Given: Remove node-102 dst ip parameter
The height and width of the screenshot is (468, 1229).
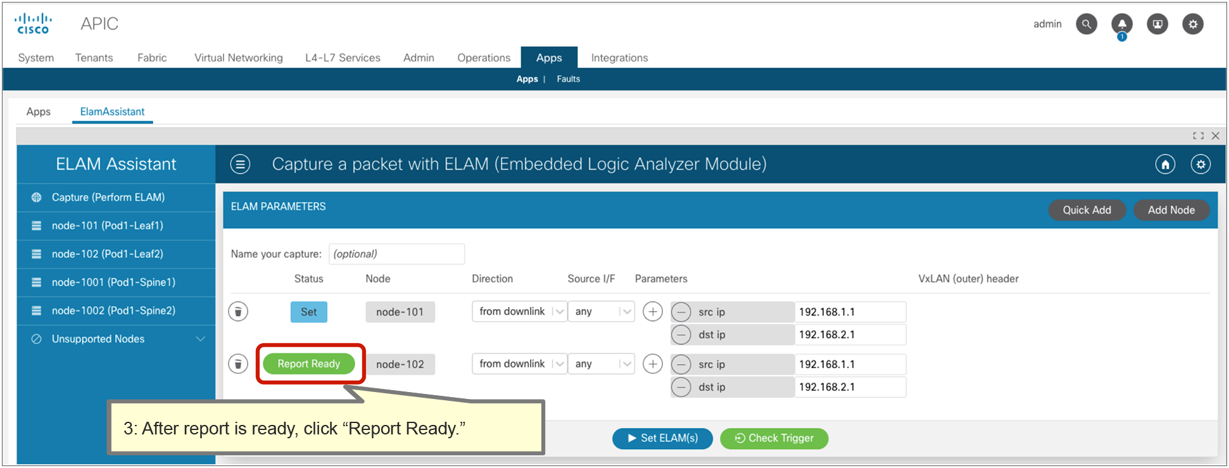Looking at the screenshot, I should pyautogui.click(x=681, y=387).
